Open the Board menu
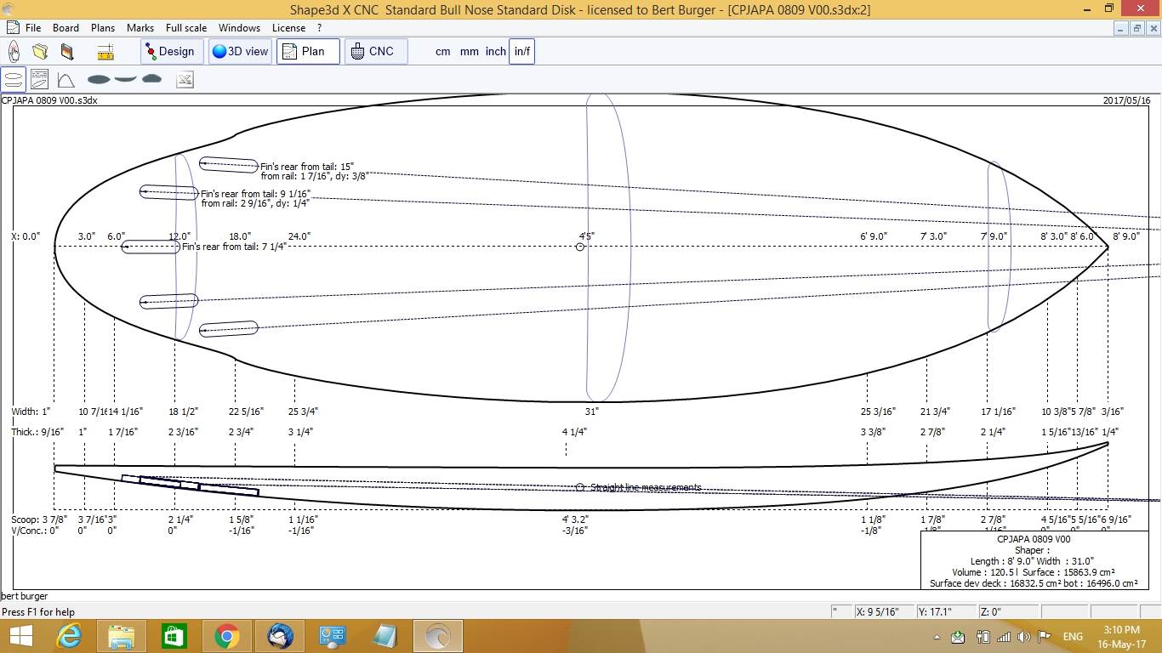This screenshot has height=653, width=1162. 66,28
